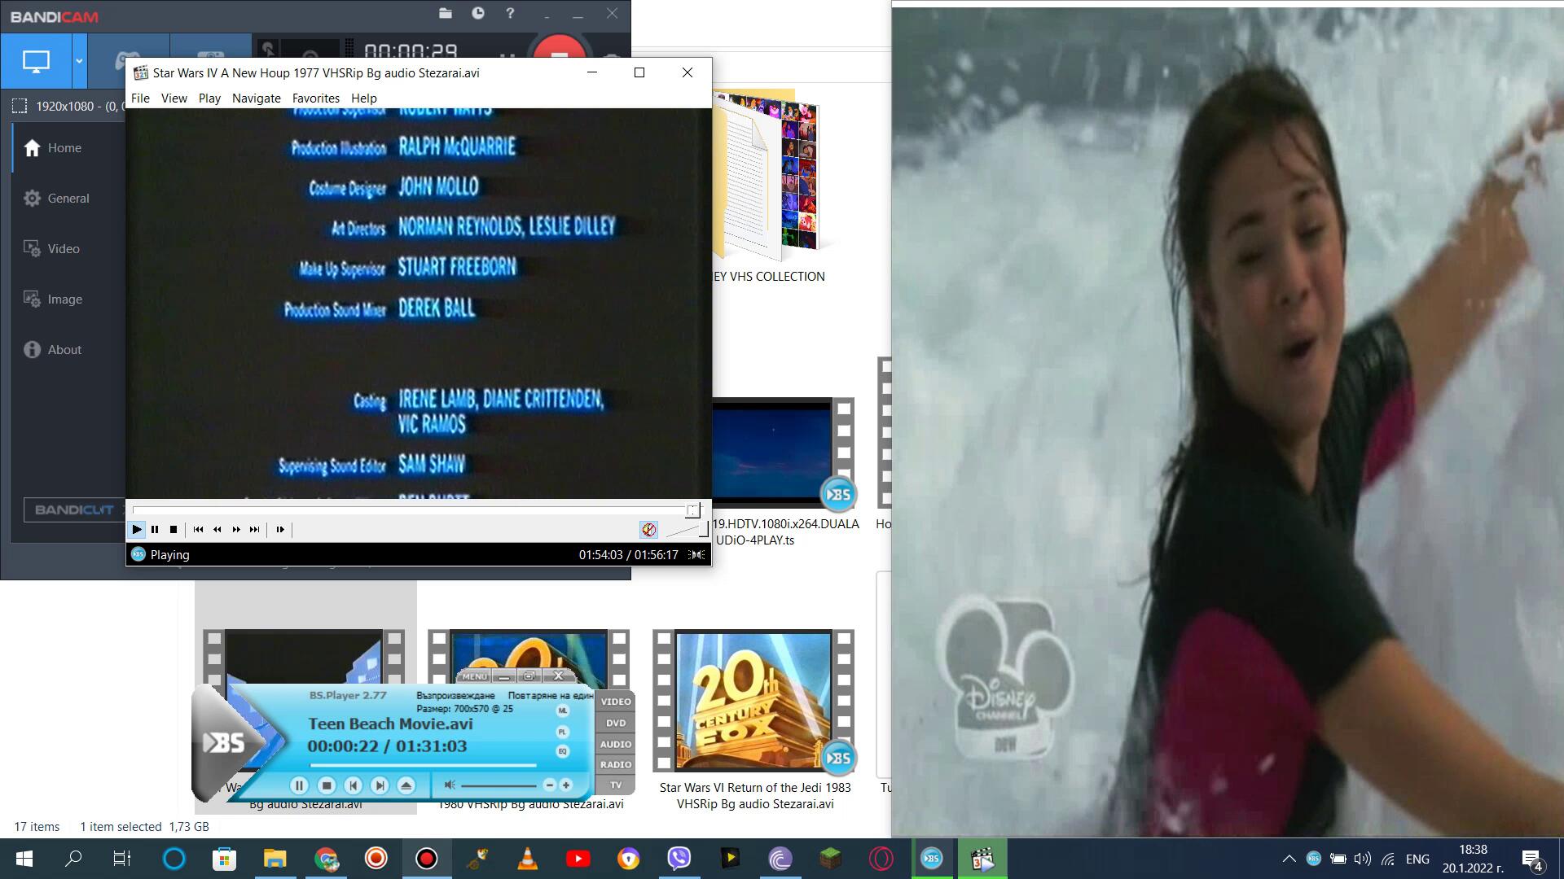Toggle the EQ equalizer button in BS.Player
1564x879 pixels.
point(562,751)
